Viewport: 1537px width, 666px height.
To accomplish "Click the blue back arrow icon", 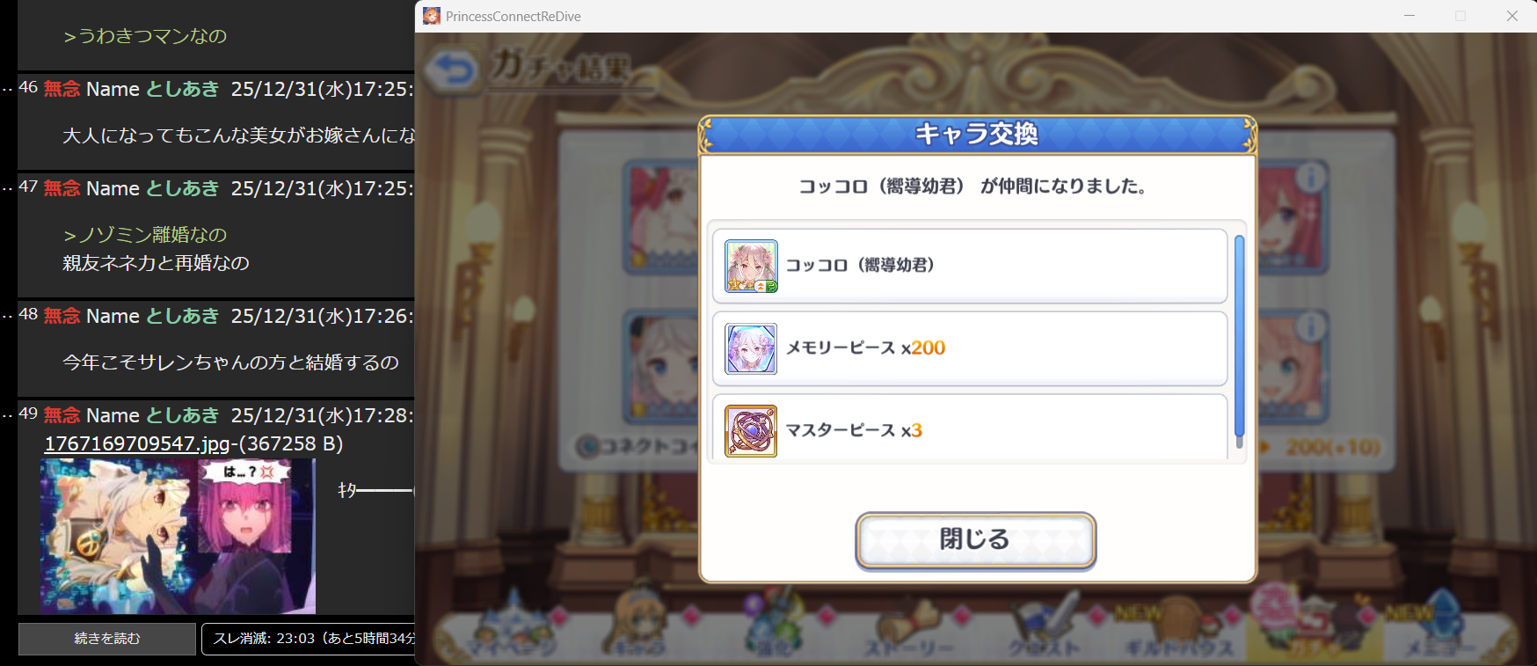I will tap(454, 70).
